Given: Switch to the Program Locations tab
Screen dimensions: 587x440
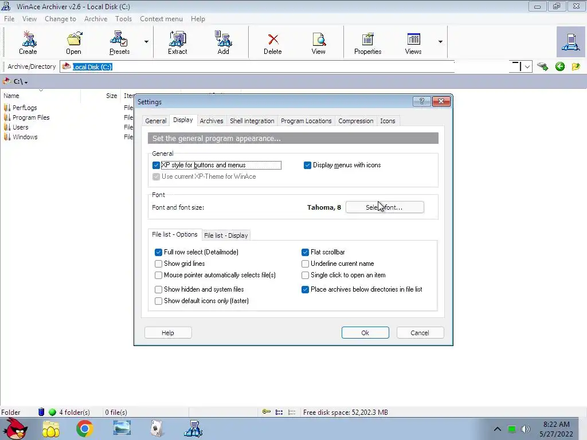Looking at the screenshot, I should [x=306, y=121].
